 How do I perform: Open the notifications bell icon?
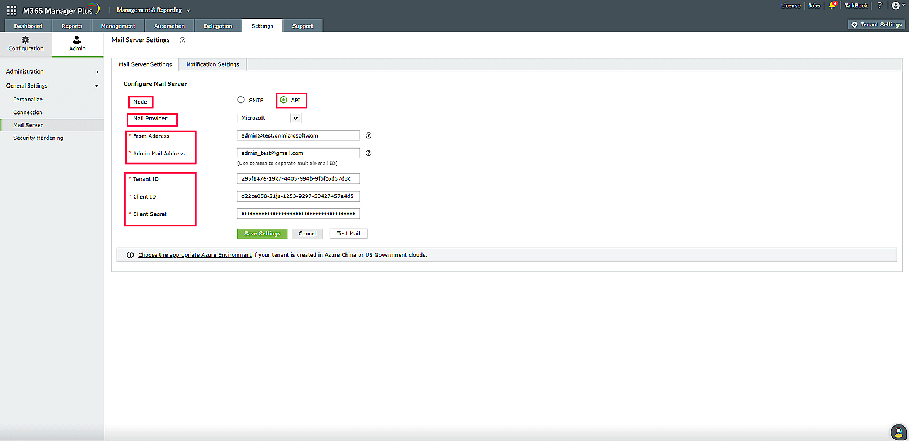pyautogui.click(x=832, y=6)
